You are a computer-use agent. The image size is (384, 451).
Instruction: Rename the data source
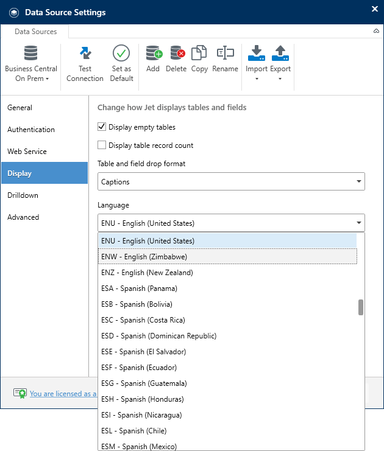(226, 58)
